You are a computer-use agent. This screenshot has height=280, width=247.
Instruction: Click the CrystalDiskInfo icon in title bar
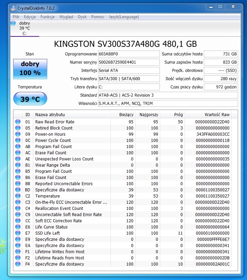point(13,8)
